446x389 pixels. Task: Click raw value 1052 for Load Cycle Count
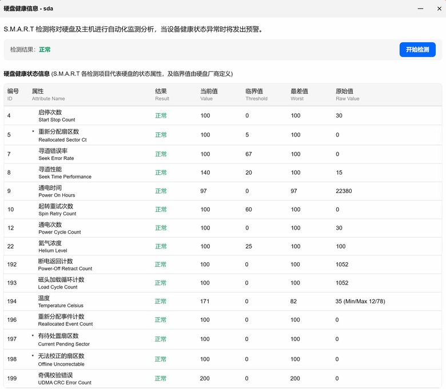[342, 283]
